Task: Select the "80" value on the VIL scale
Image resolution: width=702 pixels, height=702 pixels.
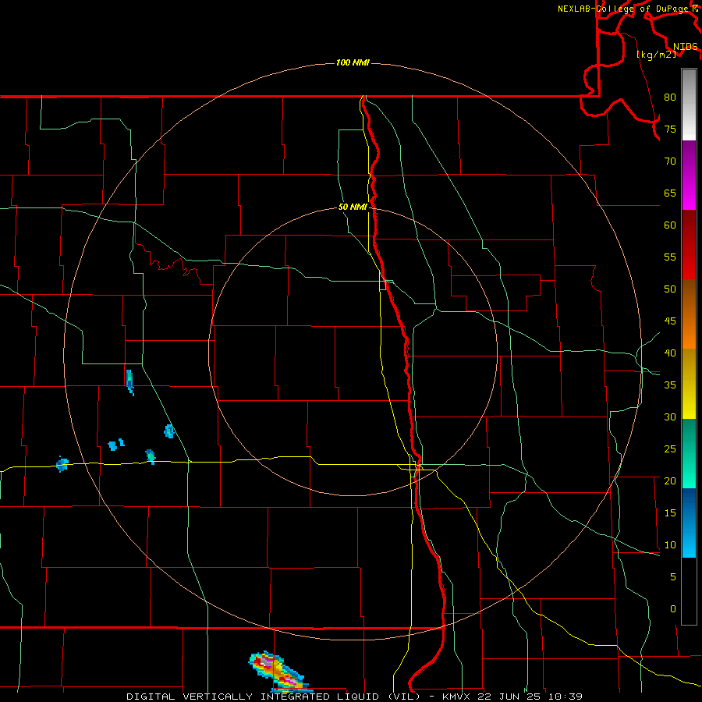Action: pyautogui.click(x=670, y=97)
